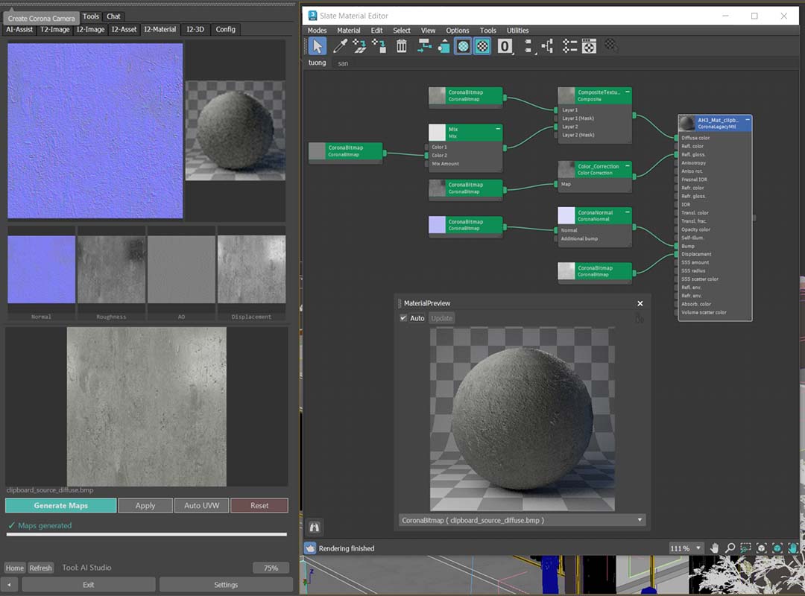805x596 pixels.
Task: Open the Options menu in Slate Material Editor
Action: pyautogui.click(x=457, y=31)
